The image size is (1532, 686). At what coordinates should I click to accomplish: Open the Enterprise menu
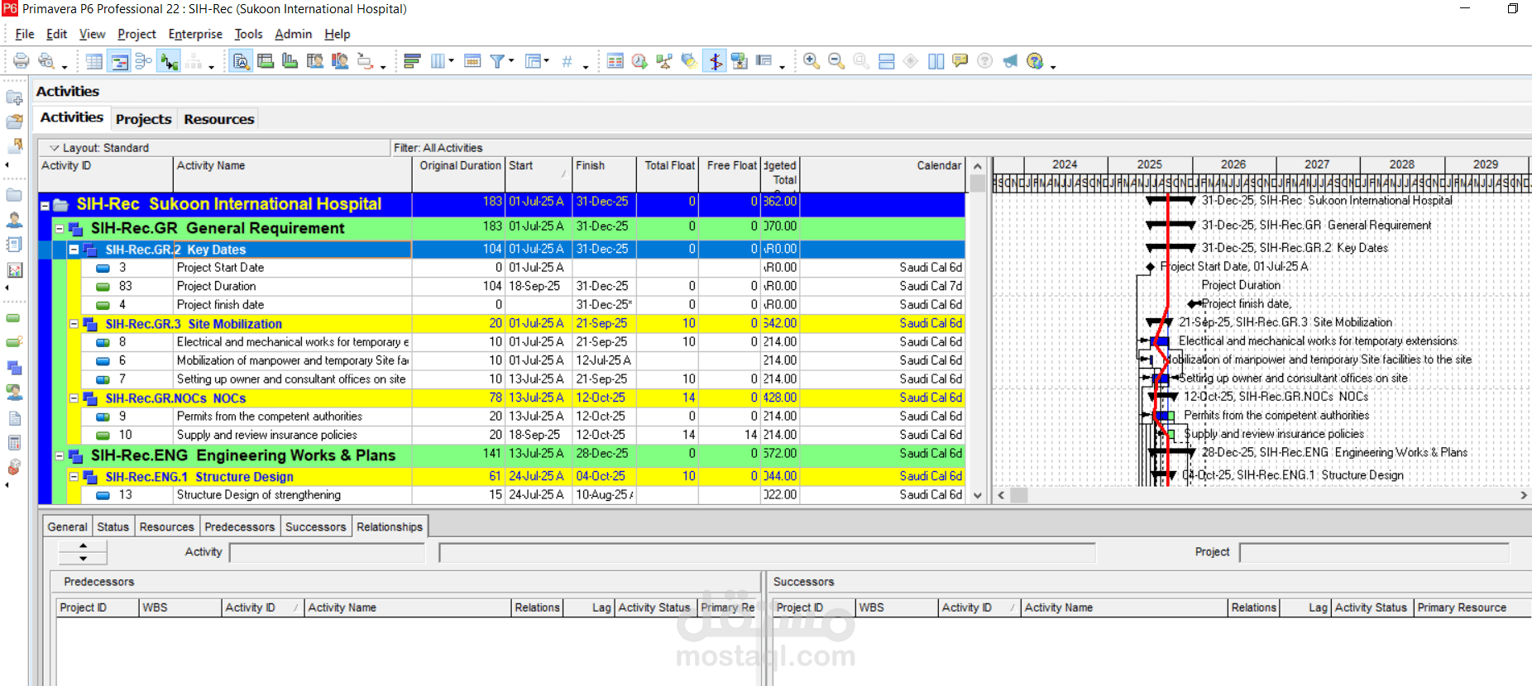coord(195,34)
